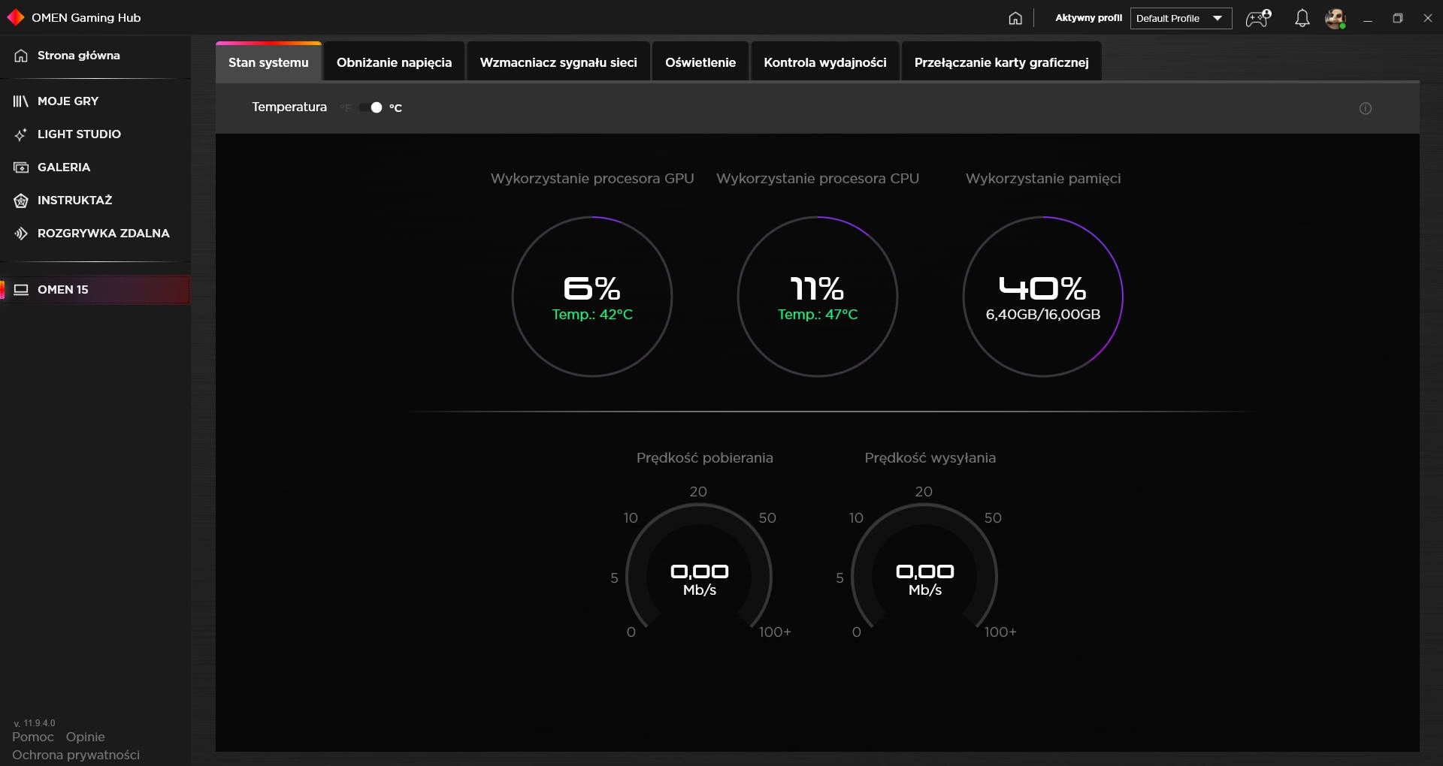Click the CPU usage 11% gauge
The width and height of the screenshot is (1443, 766).
[818, 297]
